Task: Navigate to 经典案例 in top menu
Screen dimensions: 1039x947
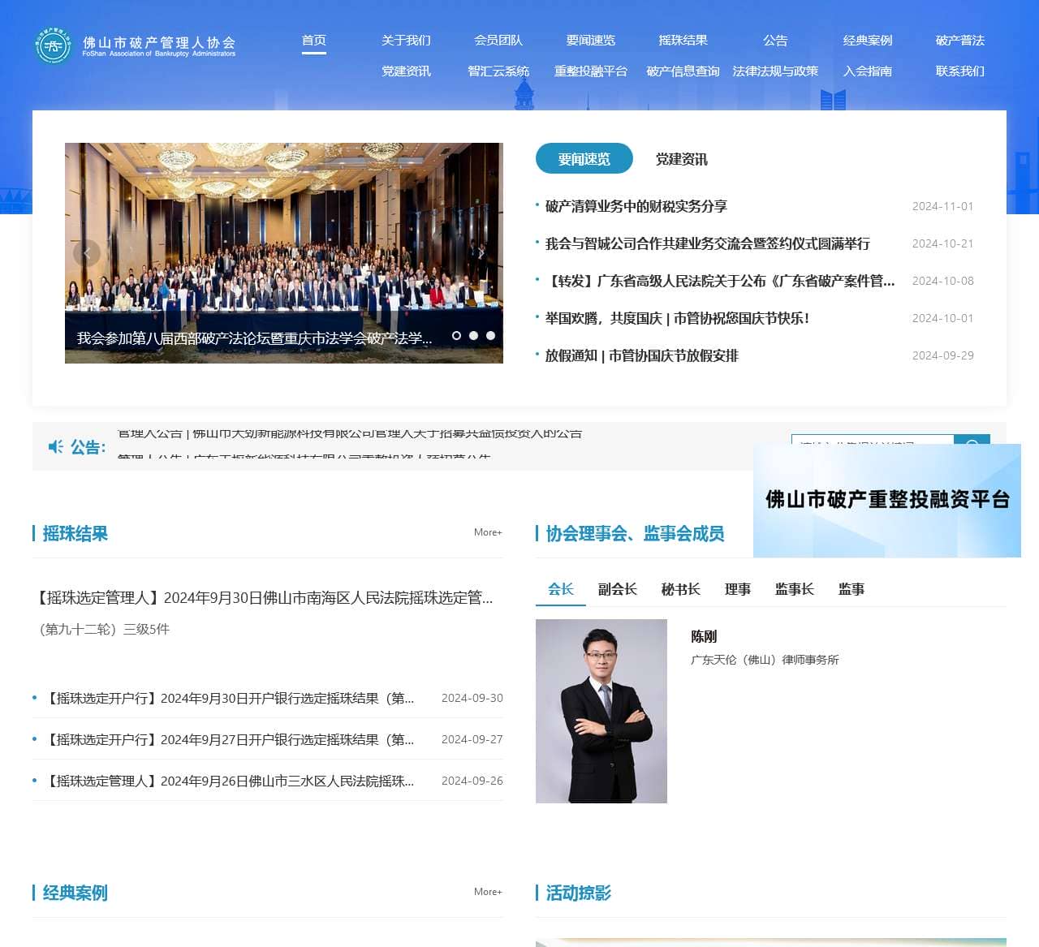Action: (x=868, y=41)
